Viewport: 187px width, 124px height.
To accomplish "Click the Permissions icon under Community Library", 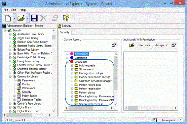I will pyautogui.click(x=19, y=88).
